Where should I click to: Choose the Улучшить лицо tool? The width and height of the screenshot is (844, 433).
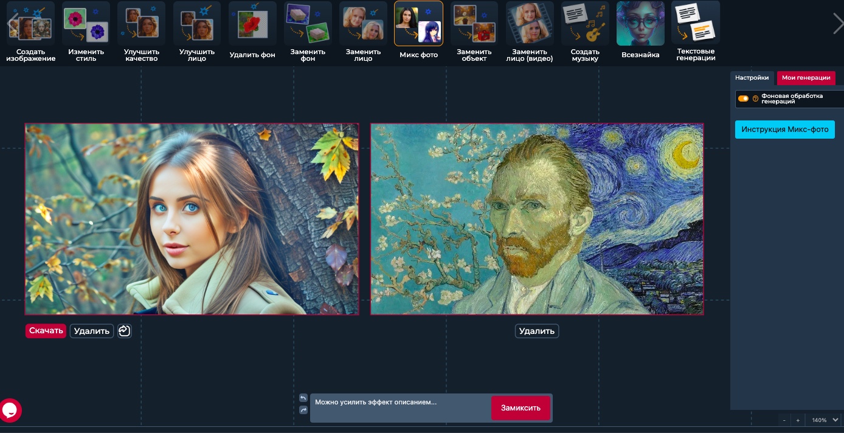tap(197, 32)
